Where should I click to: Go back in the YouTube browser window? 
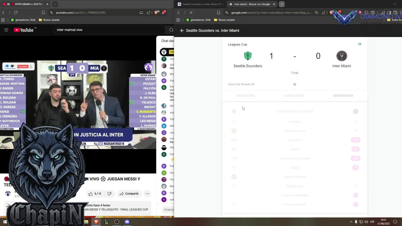click(x=3, y=13)
